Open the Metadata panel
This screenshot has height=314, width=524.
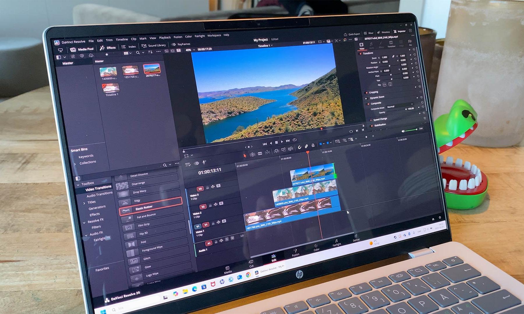click(x=383, y=32)
